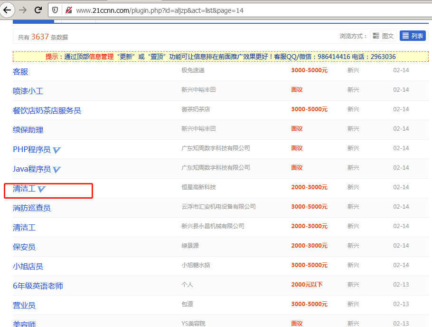This screenshot has width=432, height=327.
Task: Click the browser back arrow button
Action: click(x=8, y=10)
